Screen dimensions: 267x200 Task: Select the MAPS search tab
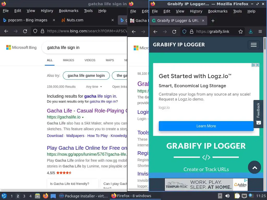(110, 60)
